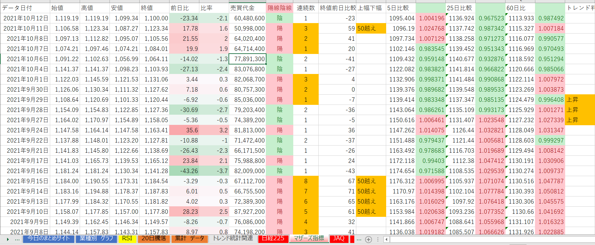This screenshot has height=245, width=595.
Task: Select the 5日比較 header cell
Action: (x=401, y=8)
